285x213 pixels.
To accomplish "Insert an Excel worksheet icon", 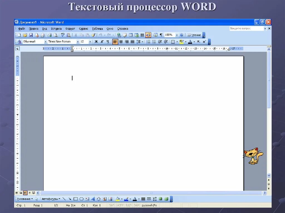I will tap(136, 35).
